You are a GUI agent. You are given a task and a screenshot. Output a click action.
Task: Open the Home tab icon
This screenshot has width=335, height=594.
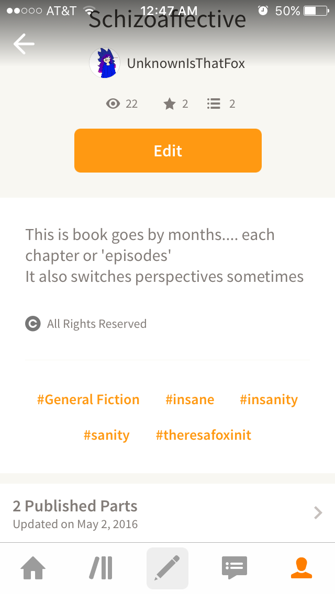click(x=33, y=568)
